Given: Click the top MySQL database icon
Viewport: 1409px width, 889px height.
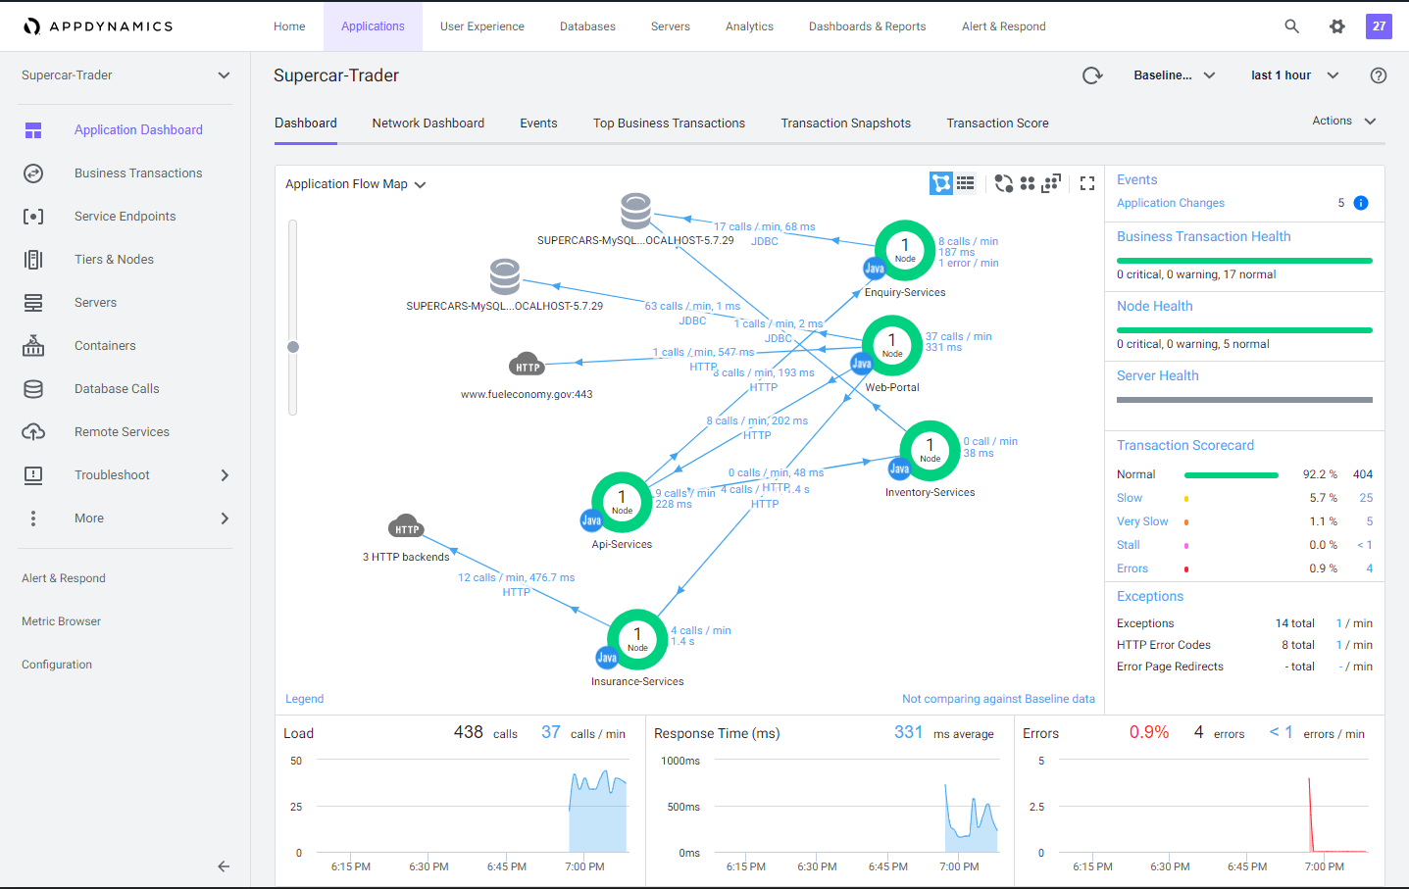Looking at the screenshot, I should [x=635, y=211].
